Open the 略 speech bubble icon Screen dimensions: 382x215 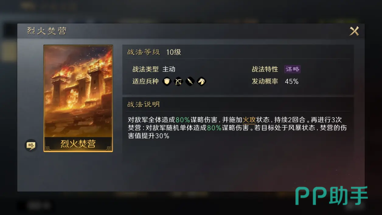[30, 145]
